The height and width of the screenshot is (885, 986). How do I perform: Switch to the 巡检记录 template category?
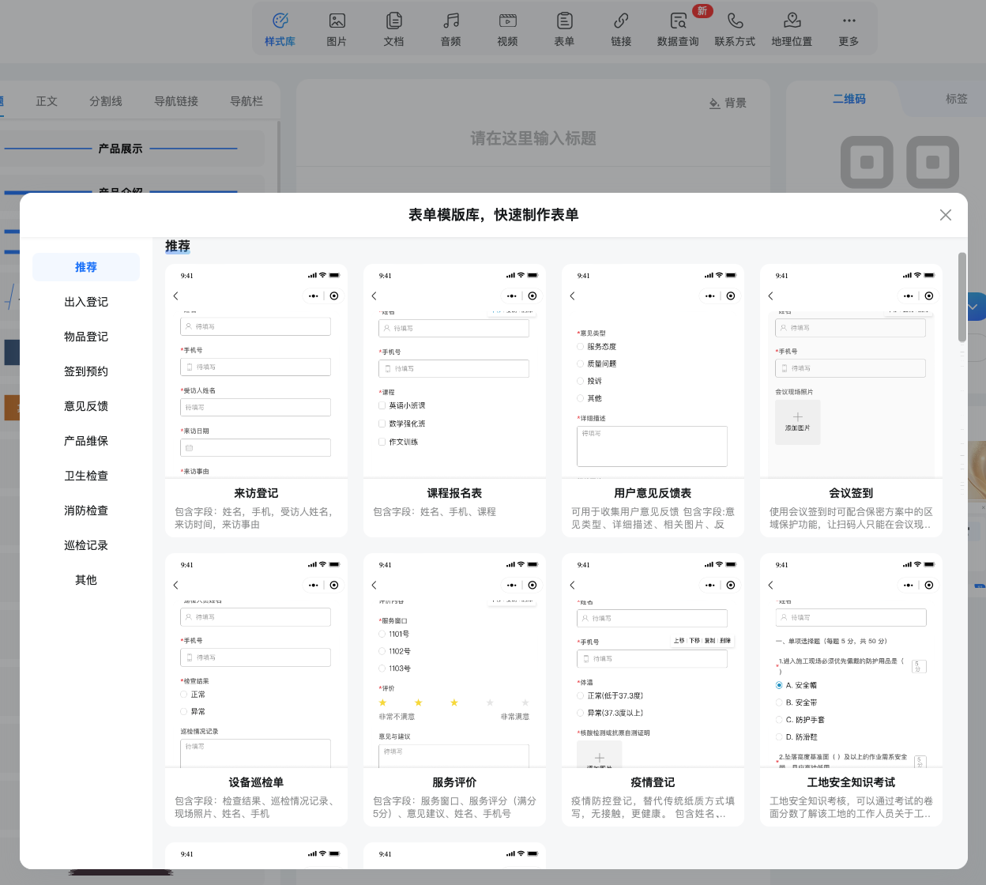point(86,545)
